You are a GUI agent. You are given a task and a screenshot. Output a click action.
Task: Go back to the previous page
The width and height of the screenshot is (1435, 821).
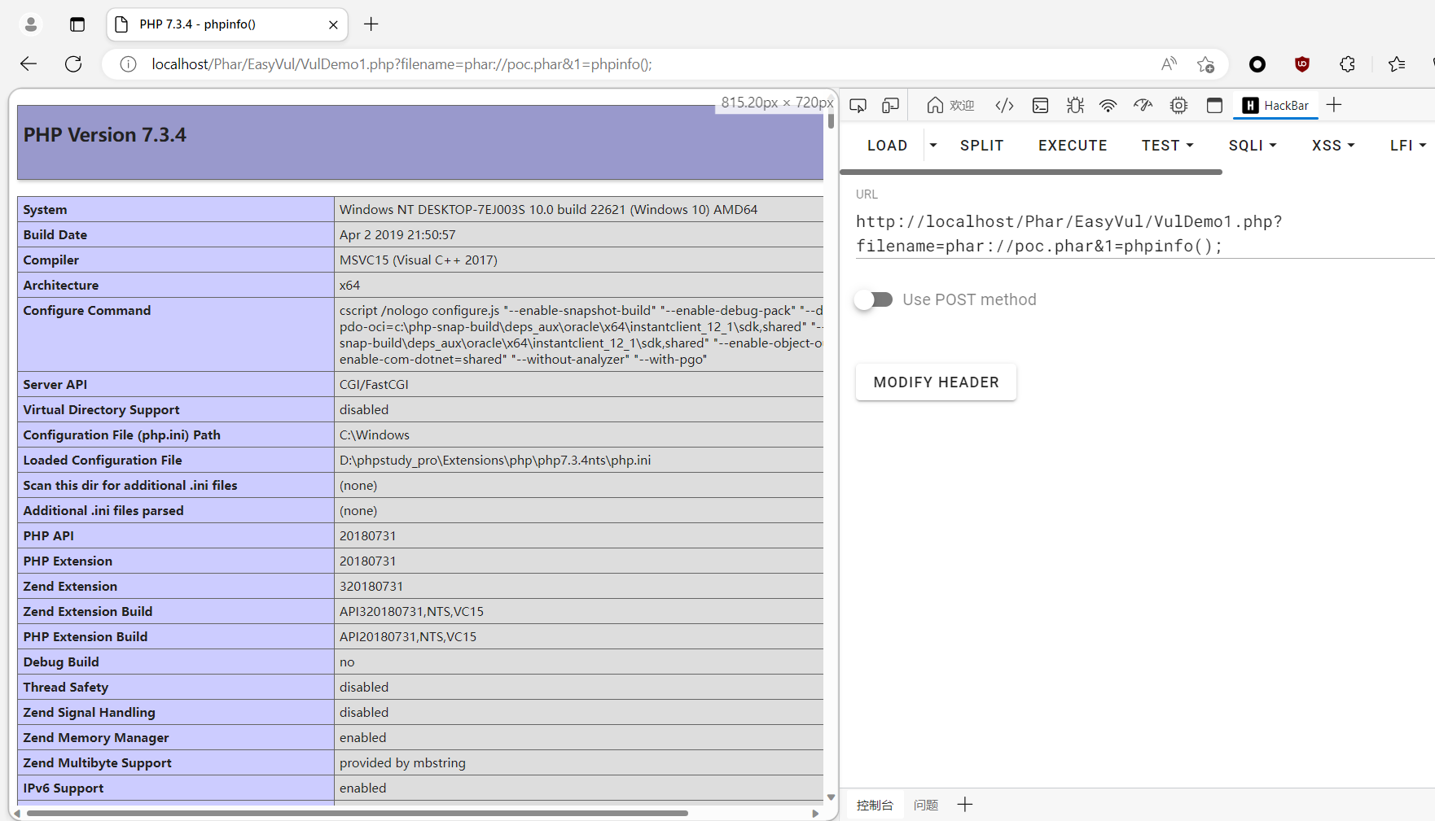click(x=29, y=64)
